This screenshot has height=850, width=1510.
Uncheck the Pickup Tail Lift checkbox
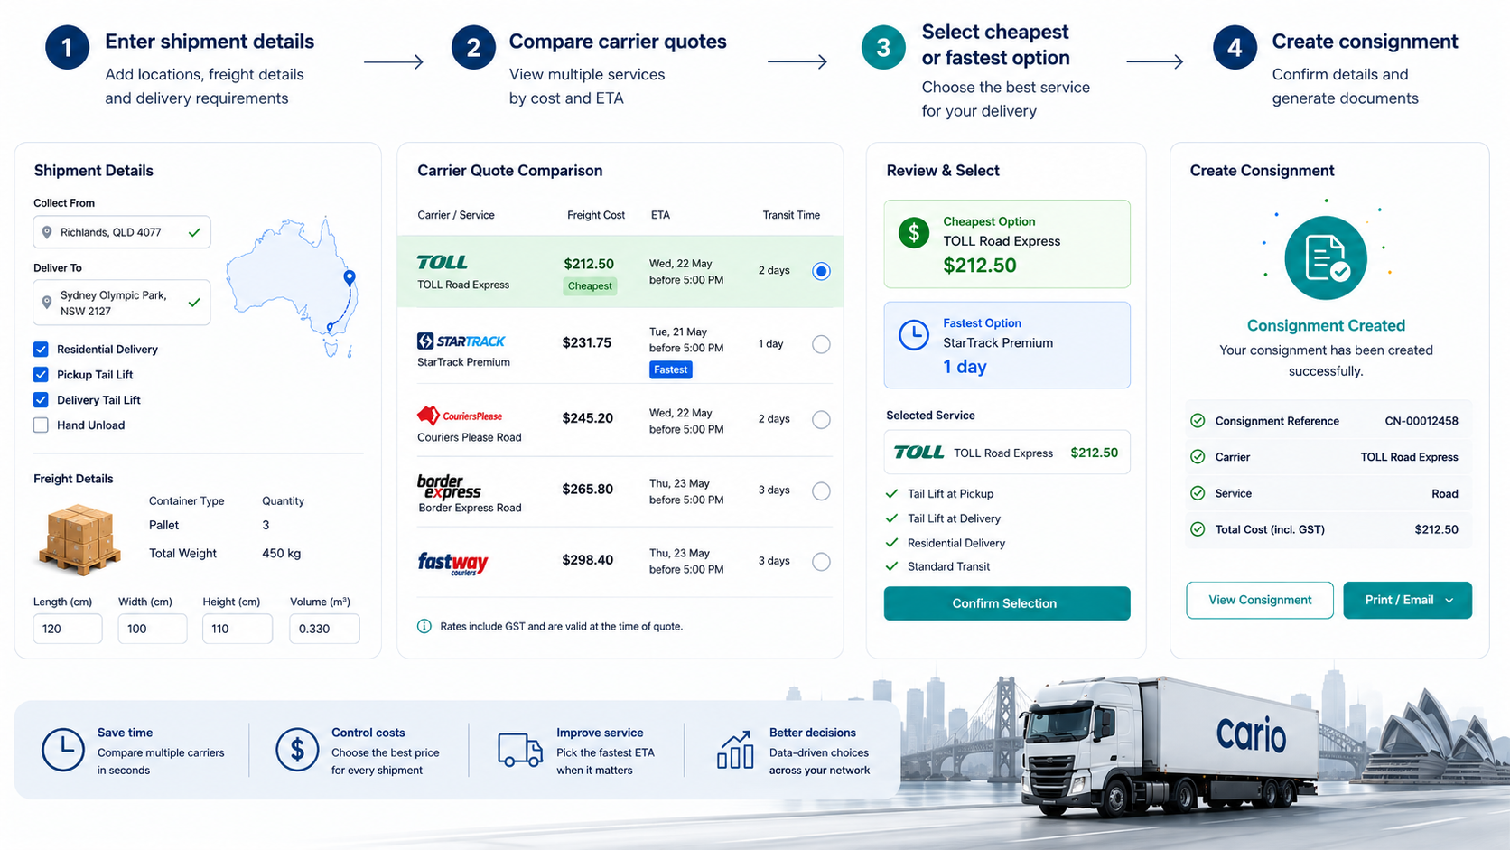[41, 375]
